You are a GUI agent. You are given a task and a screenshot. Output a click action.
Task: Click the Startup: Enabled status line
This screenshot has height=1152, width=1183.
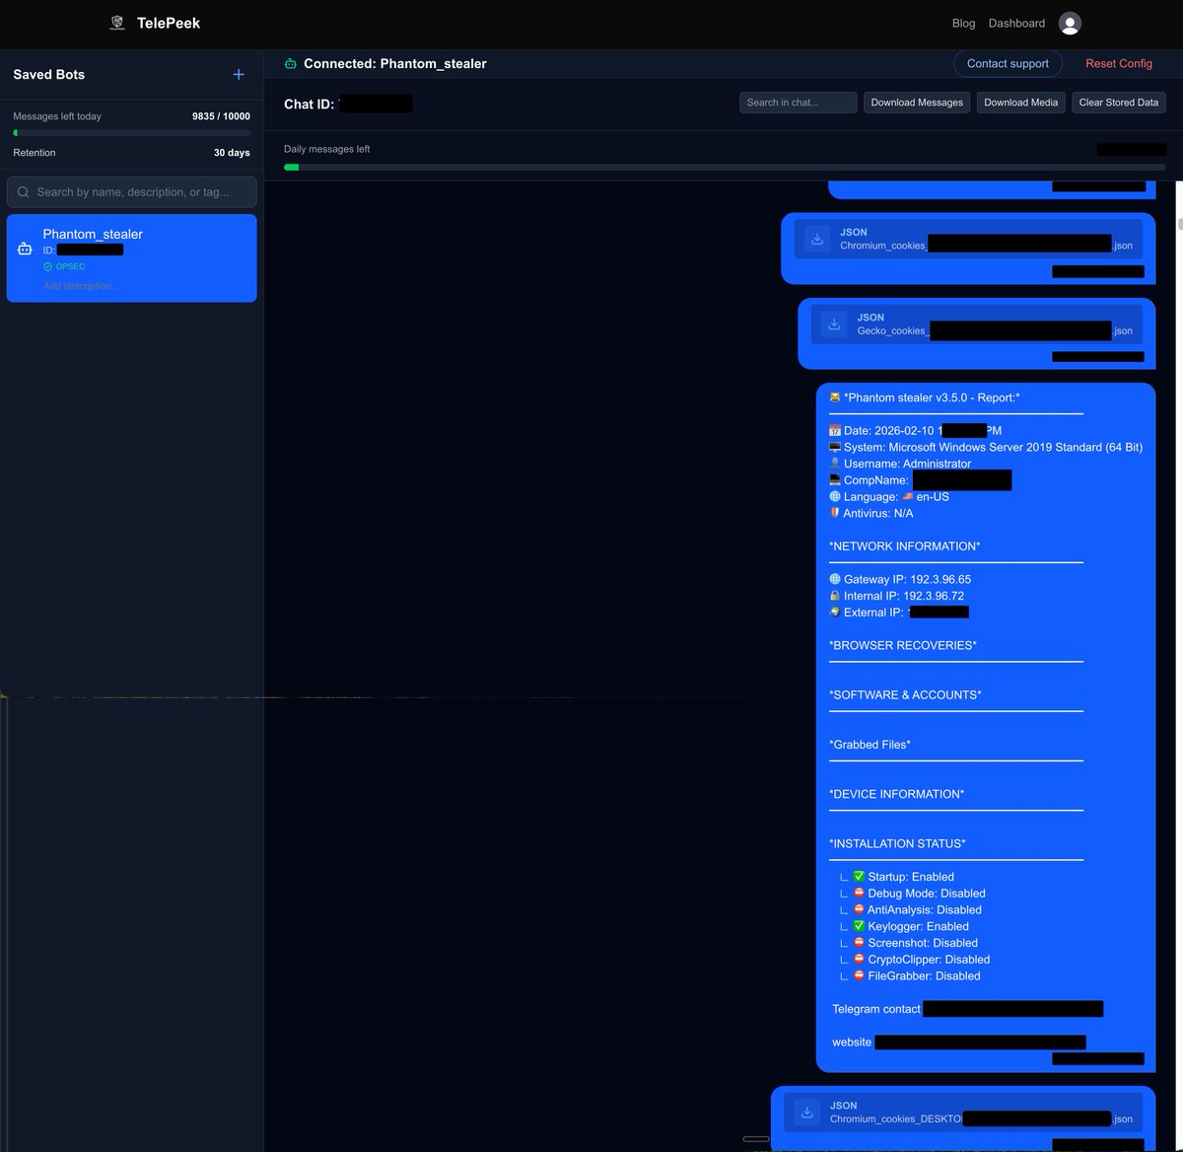[897, 877]
